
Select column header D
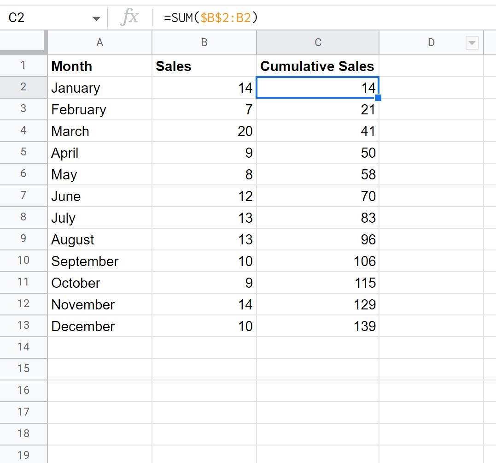431,42
